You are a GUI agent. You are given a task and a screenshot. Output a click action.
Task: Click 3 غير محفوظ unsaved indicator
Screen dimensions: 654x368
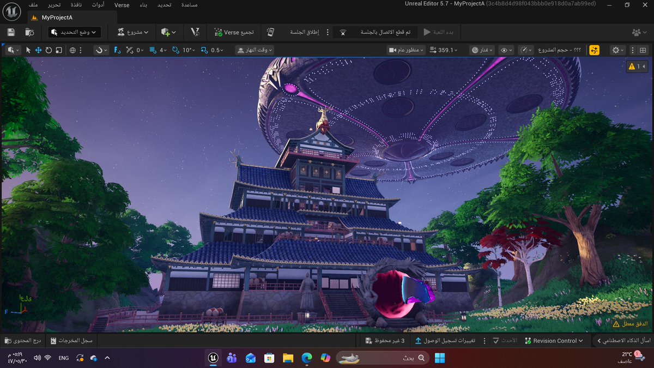[x=385, y=341]
